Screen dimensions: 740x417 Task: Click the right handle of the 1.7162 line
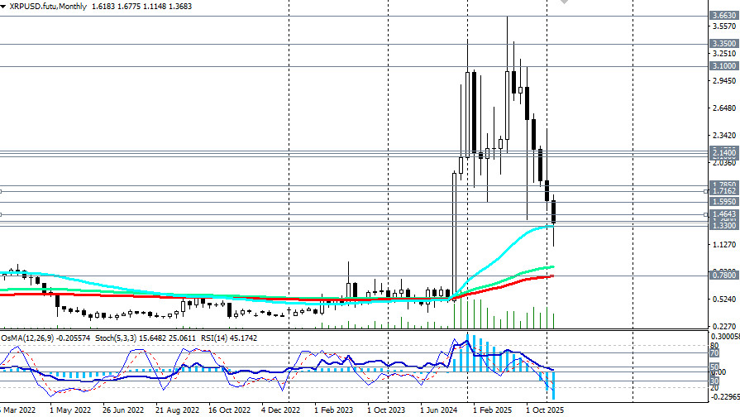point(705,191)
